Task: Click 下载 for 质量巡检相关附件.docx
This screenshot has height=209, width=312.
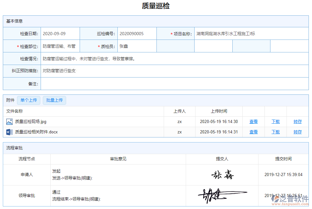Action: click(x=275, y=132)
